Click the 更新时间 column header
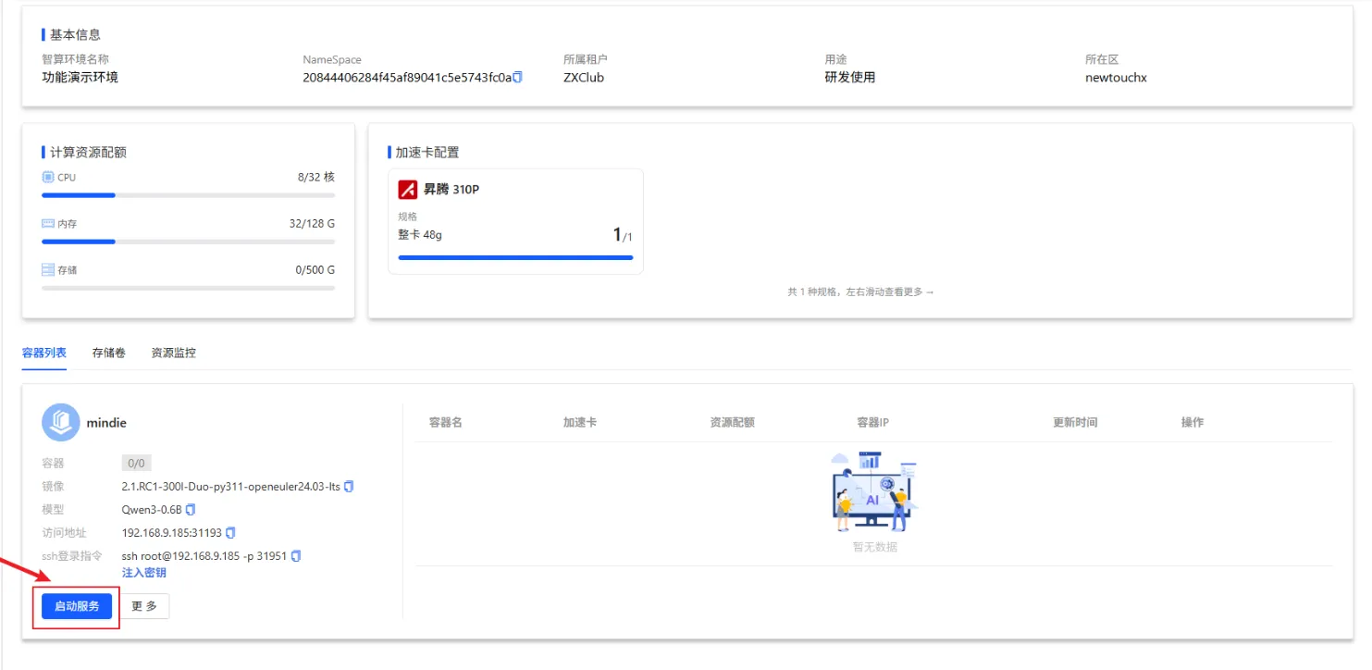Viewport: 1372px width, 670px height. pos(1075,422)
